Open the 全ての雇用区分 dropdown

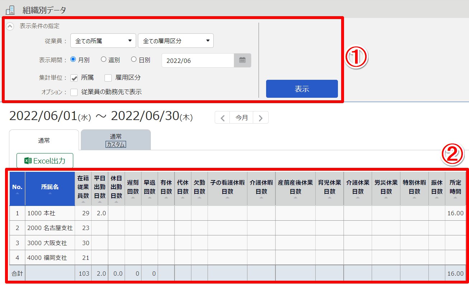(x=176, y=41)
